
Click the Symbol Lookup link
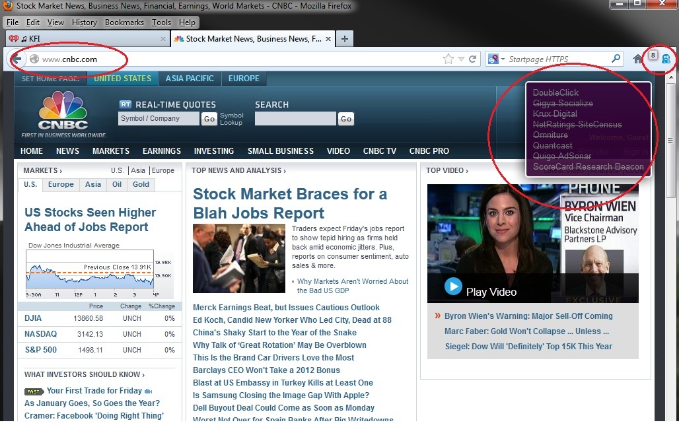tap(232, 119)
